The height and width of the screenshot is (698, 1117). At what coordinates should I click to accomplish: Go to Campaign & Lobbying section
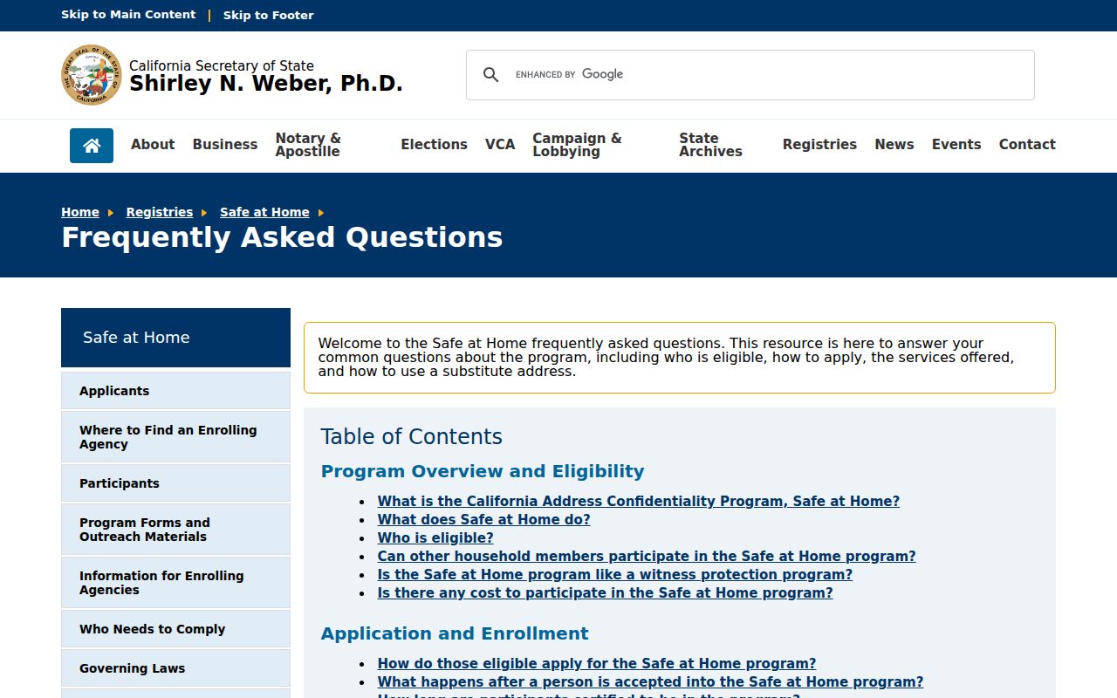[x=577, y=145]
